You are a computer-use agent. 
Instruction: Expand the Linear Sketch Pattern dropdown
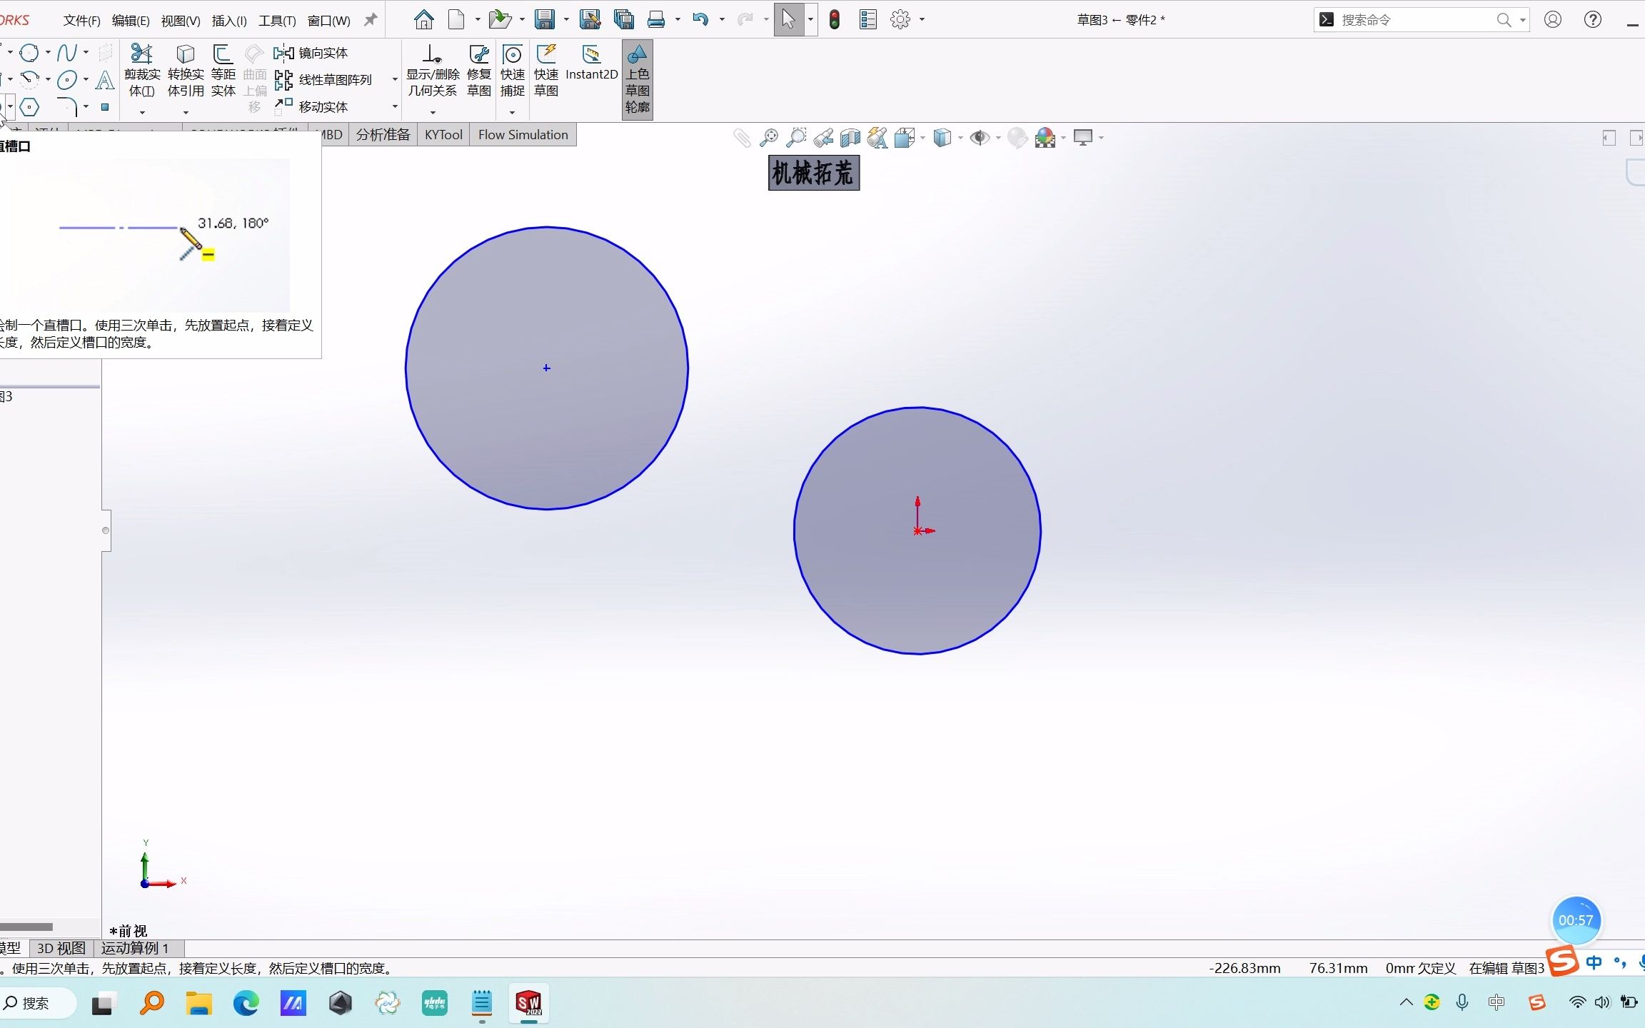point(393,80)
